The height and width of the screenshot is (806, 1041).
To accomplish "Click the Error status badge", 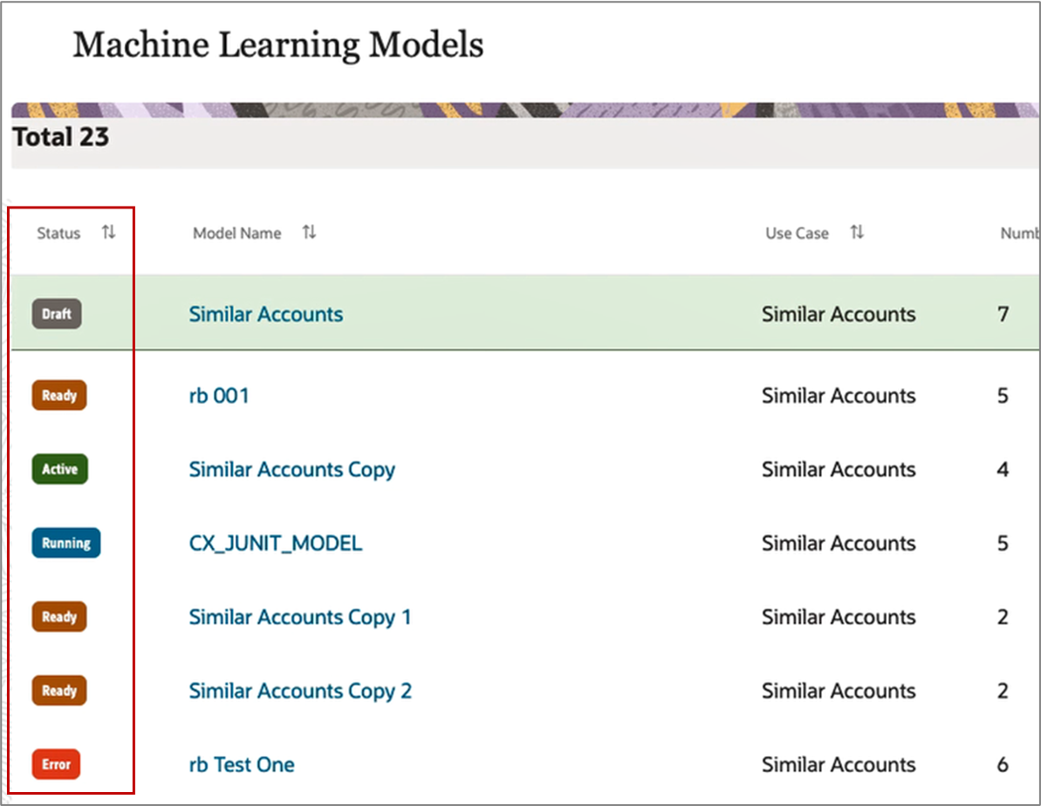I will pyautogui.click(x=57, y=764).
